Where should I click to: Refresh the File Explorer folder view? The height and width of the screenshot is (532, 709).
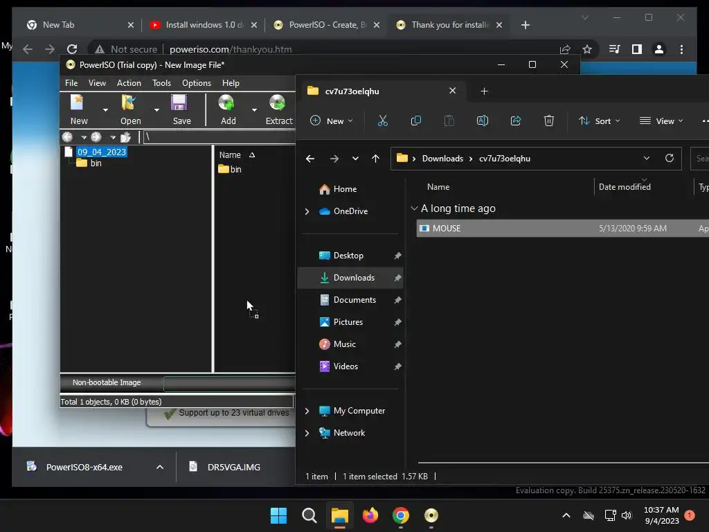(x=670, y=158)
